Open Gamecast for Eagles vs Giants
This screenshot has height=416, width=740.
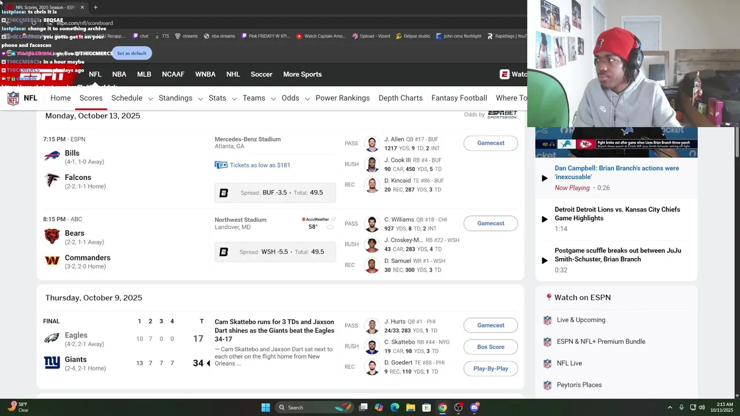point(491,325)
